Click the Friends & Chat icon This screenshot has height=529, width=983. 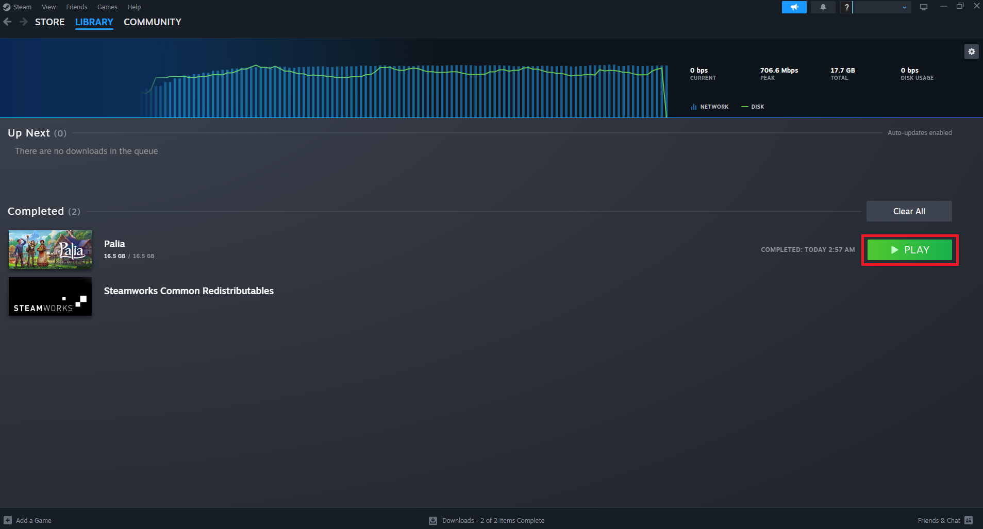(x=969, y=520)
